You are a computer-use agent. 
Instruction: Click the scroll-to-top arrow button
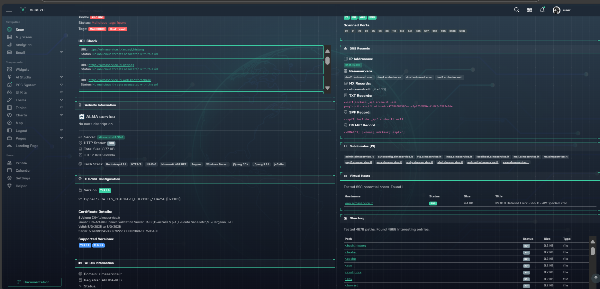[595, 278]
